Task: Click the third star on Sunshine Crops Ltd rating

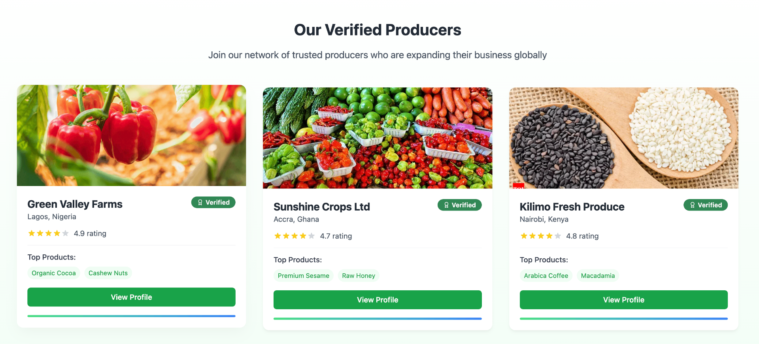Action: pos(294,236)
